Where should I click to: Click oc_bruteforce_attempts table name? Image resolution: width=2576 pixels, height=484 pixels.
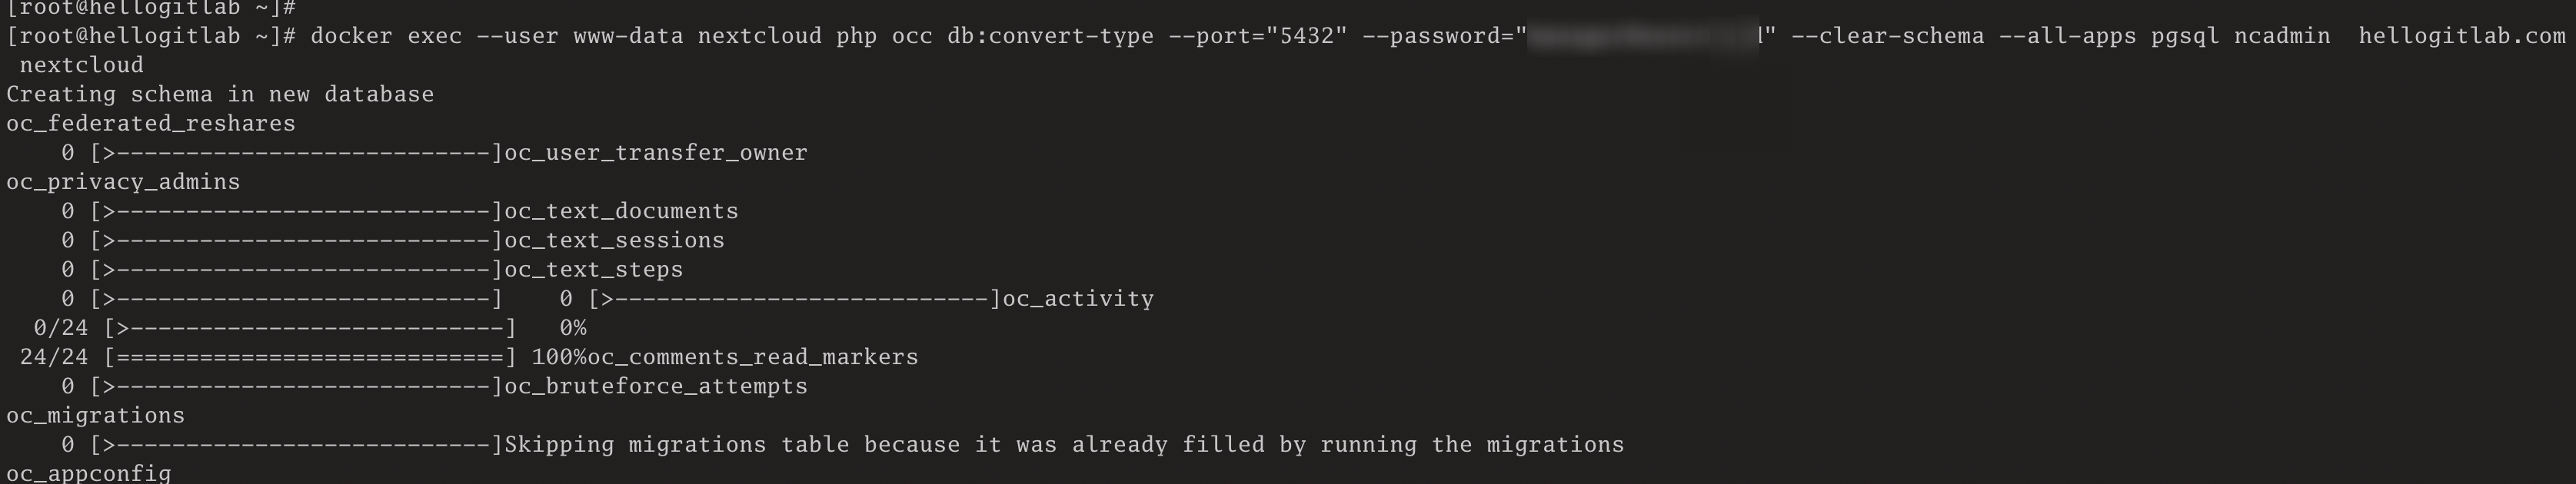[656, 386]
